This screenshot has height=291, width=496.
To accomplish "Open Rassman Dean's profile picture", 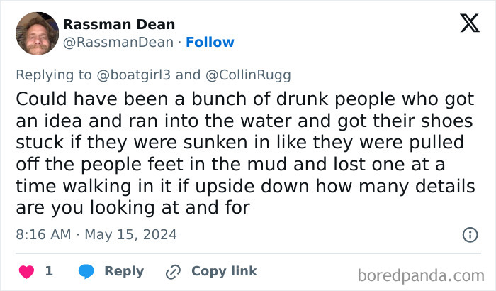I will [36, 33].
